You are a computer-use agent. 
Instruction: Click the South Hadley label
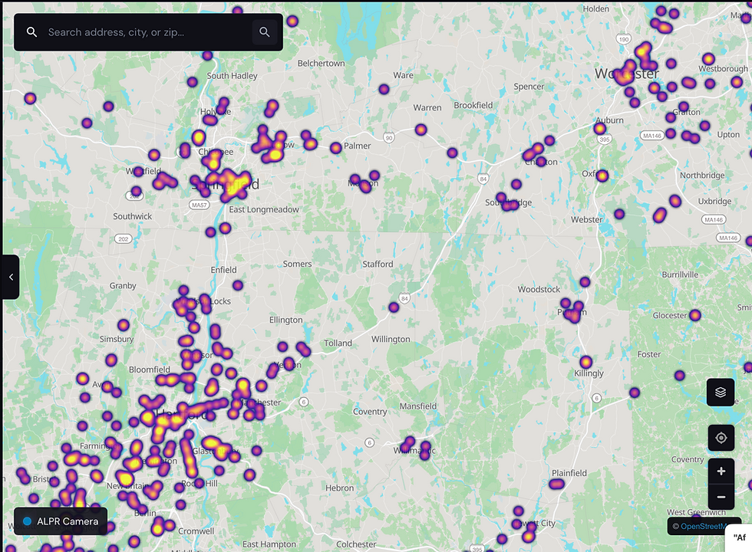232,76
